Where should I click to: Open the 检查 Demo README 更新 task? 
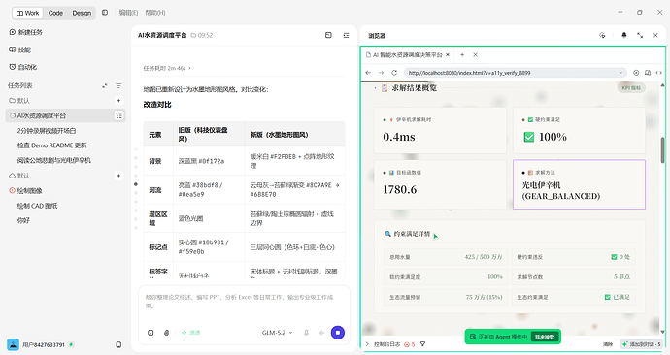click(x=52, y=145)
